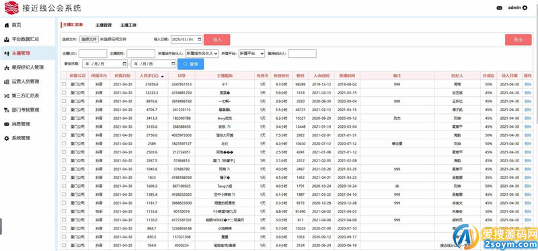Click the sort arrow in 人民币(元) header

point(162,76)
